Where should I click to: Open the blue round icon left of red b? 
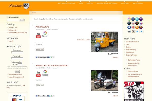tap(129, 27)
